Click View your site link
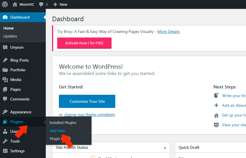 point(234,125)
